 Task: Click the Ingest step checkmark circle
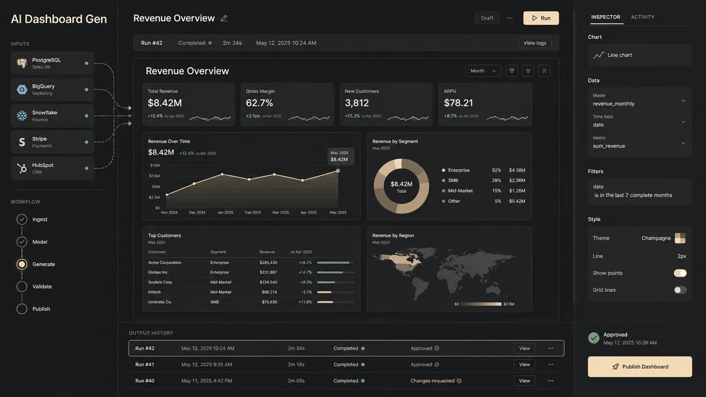pos(22,219)
